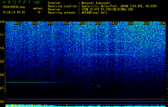This screenshot has height=107, width=168.
Task: Click the 0.6 frequency axis label
Action: [x=2, y=102]
